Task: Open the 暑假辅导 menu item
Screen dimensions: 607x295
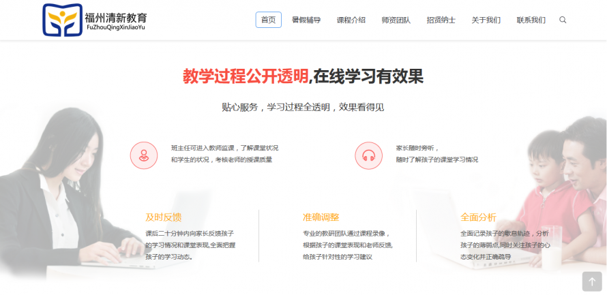Action: (x=306, y=20)
